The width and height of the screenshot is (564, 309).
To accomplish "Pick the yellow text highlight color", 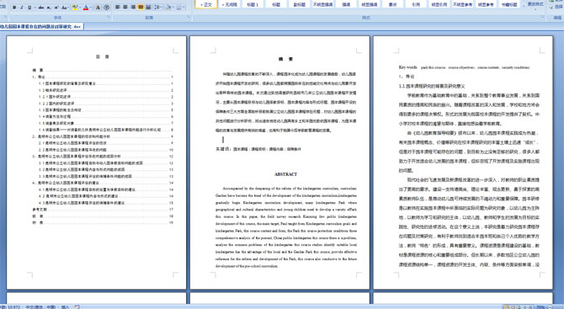I will 75,8.
